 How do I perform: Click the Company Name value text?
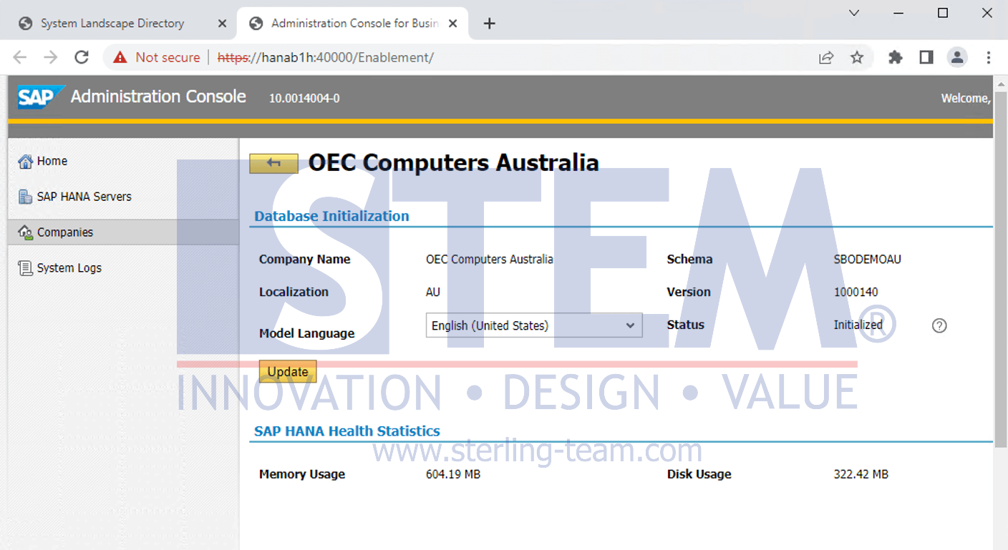click(490, 259)
